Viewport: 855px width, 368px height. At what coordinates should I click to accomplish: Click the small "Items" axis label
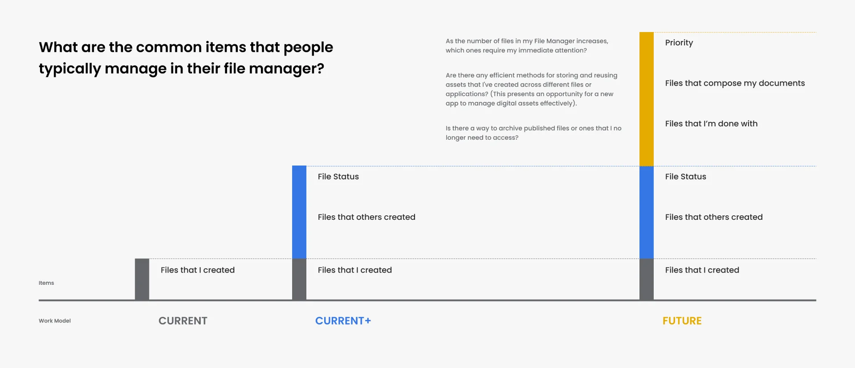[x=46, y=283]
